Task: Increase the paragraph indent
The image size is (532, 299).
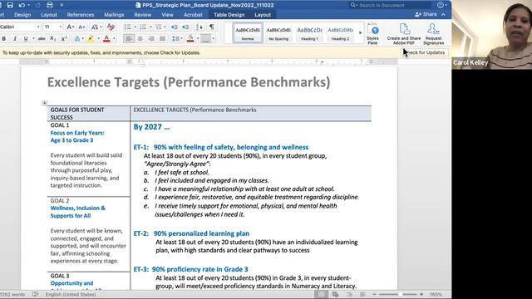Action: (x=185, y=27)
